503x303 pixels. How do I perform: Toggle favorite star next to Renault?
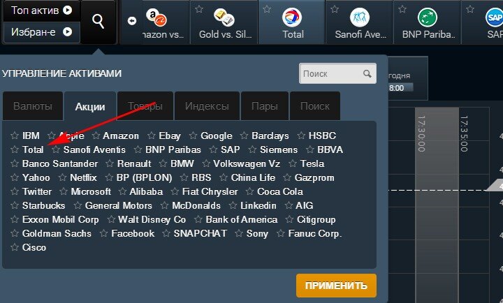tap(110, 163)
